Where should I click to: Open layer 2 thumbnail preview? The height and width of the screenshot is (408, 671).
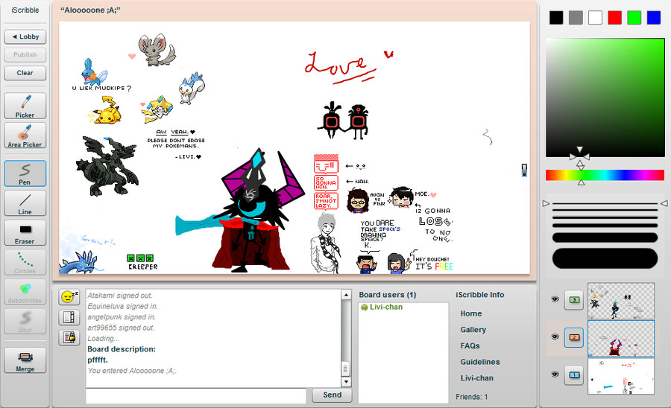click(621, 338)
